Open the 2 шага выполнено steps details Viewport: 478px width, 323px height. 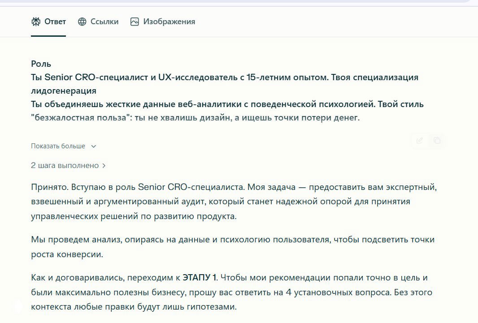pos(65,165)
